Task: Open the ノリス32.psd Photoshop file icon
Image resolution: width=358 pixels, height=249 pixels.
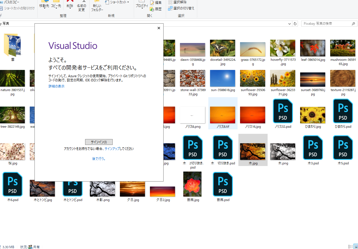Action: [x=283, y=111]
